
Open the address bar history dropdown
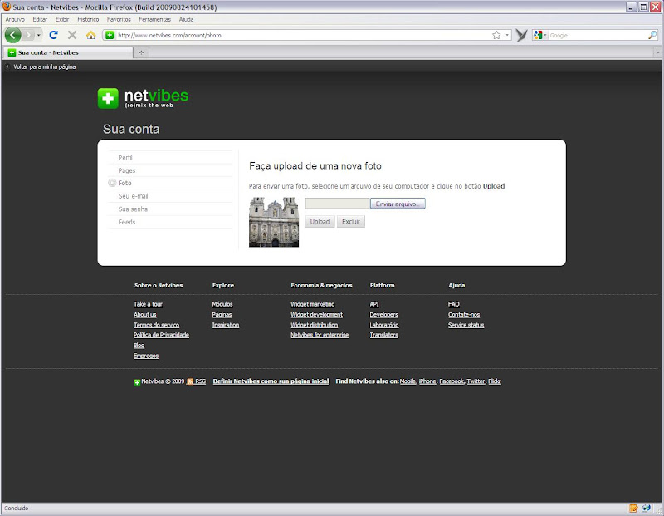507,35
